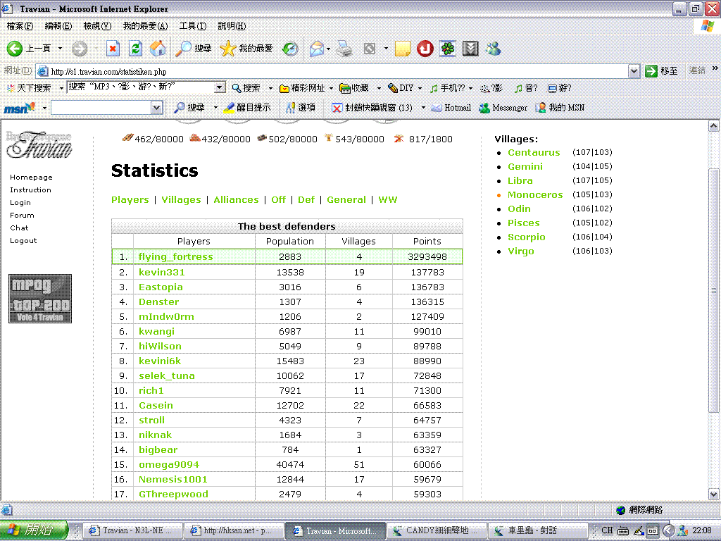This screenshot has width=721, height=541.
Task: Switch to the Players statistics tab
Action: point(130,199)
